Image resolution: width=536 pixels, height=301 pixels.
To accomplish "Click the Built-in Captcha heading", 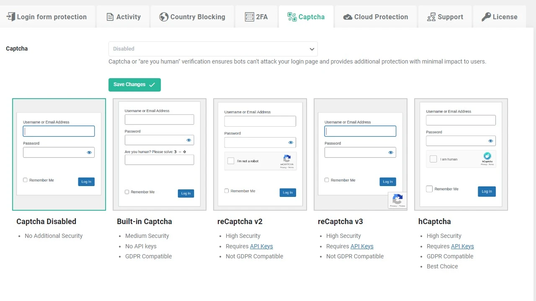I will 144,222.
